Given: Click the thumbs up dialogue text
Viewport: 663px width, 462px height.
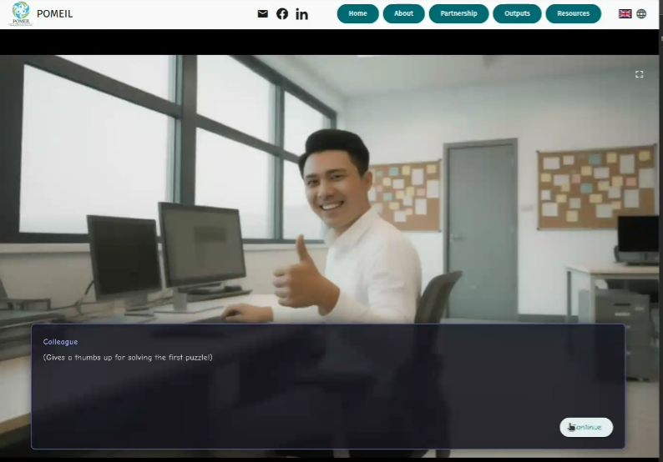Looking at the screenshot, I should coord(128,358).
